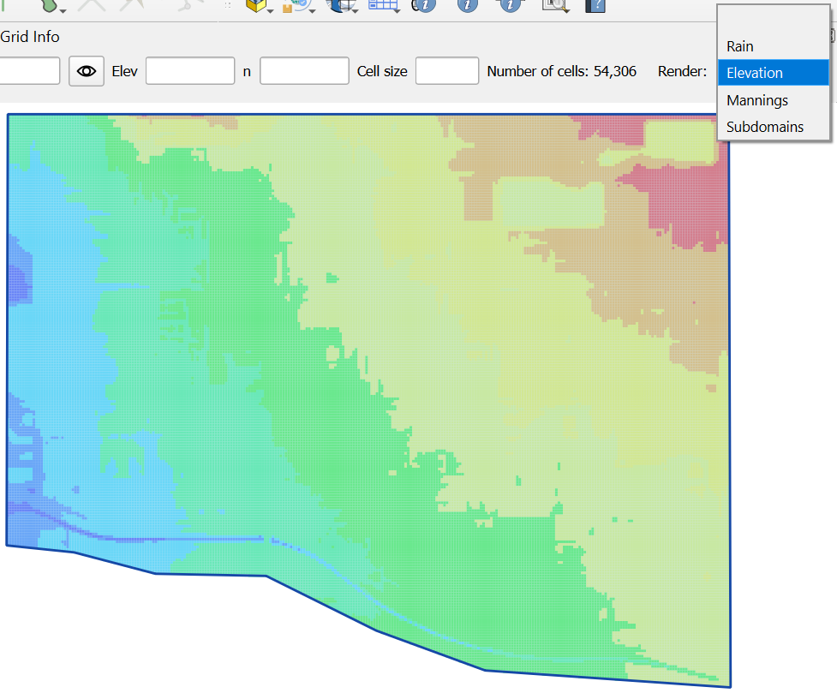Select Subdomains render option

click(x=765, y=127)
